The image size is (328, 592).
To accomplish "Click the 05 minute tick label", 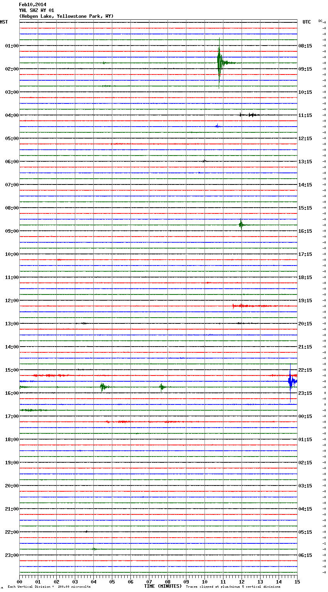I will (112, 582).
